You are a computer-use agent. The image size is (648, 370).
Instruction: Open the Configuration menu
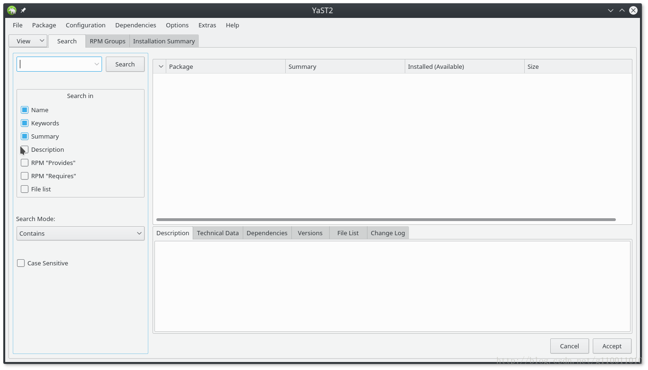85,25
